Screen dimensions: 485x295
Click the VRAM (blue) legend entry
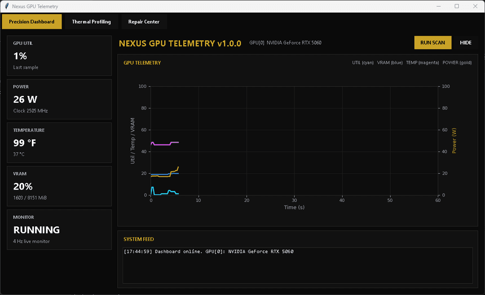(390, 63)
